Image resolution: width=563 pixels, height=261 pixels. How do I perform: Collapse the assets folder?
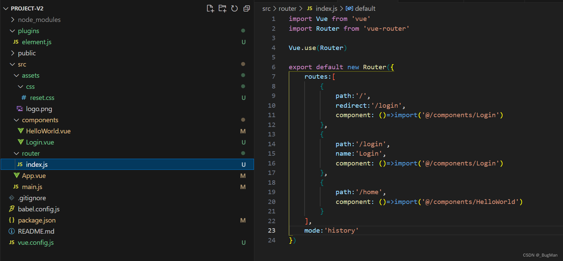pyautogui.click(x=17, y=75)
